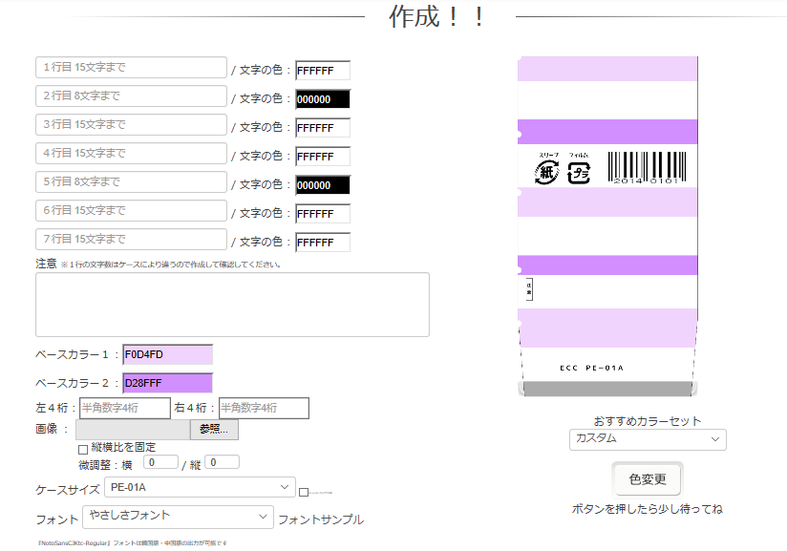Open color field for line 6 text color
The image size is (787, 551).
[323, 213]
